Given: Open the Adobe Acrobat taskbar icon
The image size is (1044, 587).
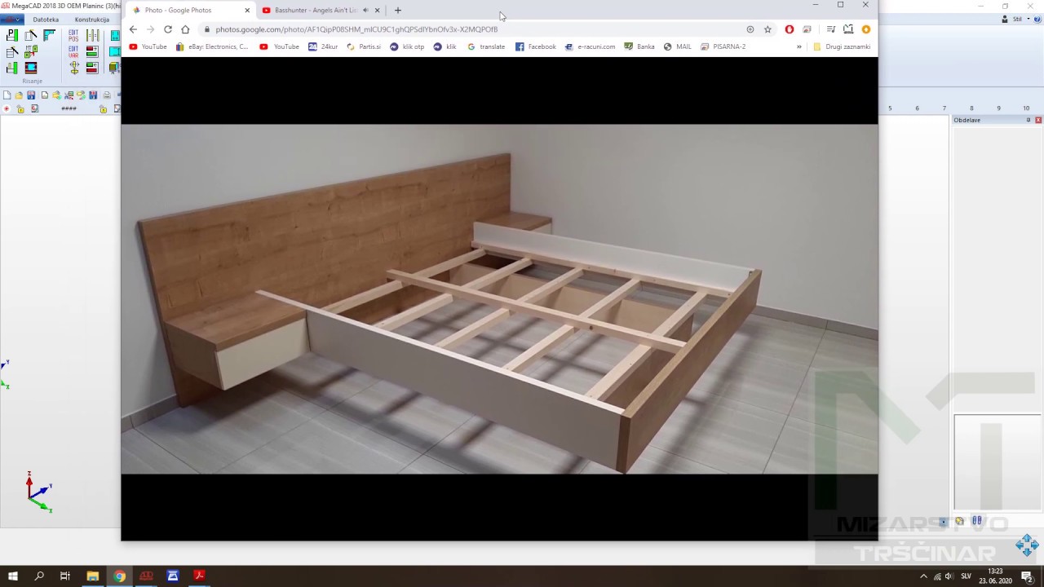Looking at the screenshot, I should coord(199,576).
